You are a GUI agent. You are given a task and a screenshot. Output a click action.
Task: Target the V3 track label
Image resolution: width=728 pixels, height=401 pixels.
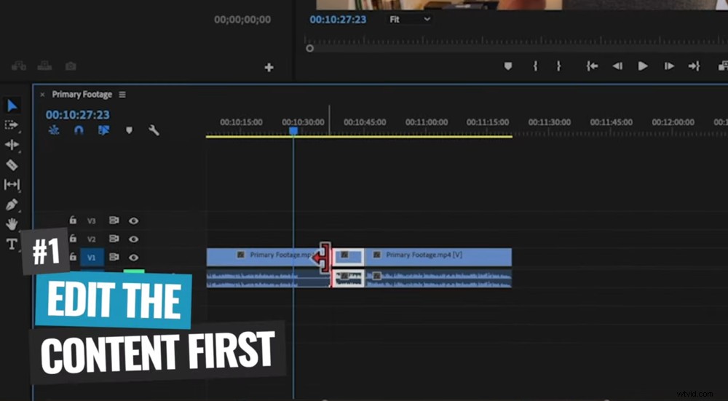(92, 221)
